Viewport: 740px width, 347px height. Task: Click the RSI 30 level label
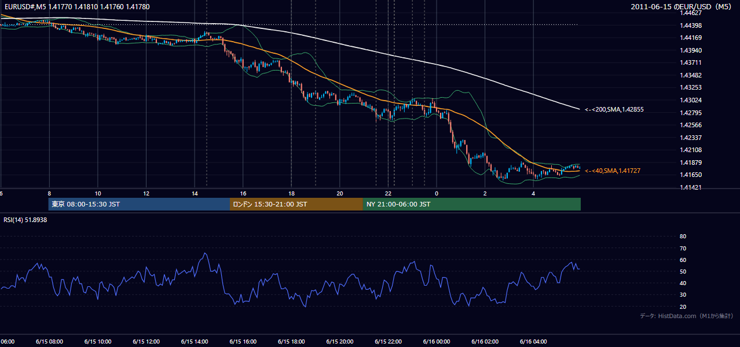(x=683, y=295)
